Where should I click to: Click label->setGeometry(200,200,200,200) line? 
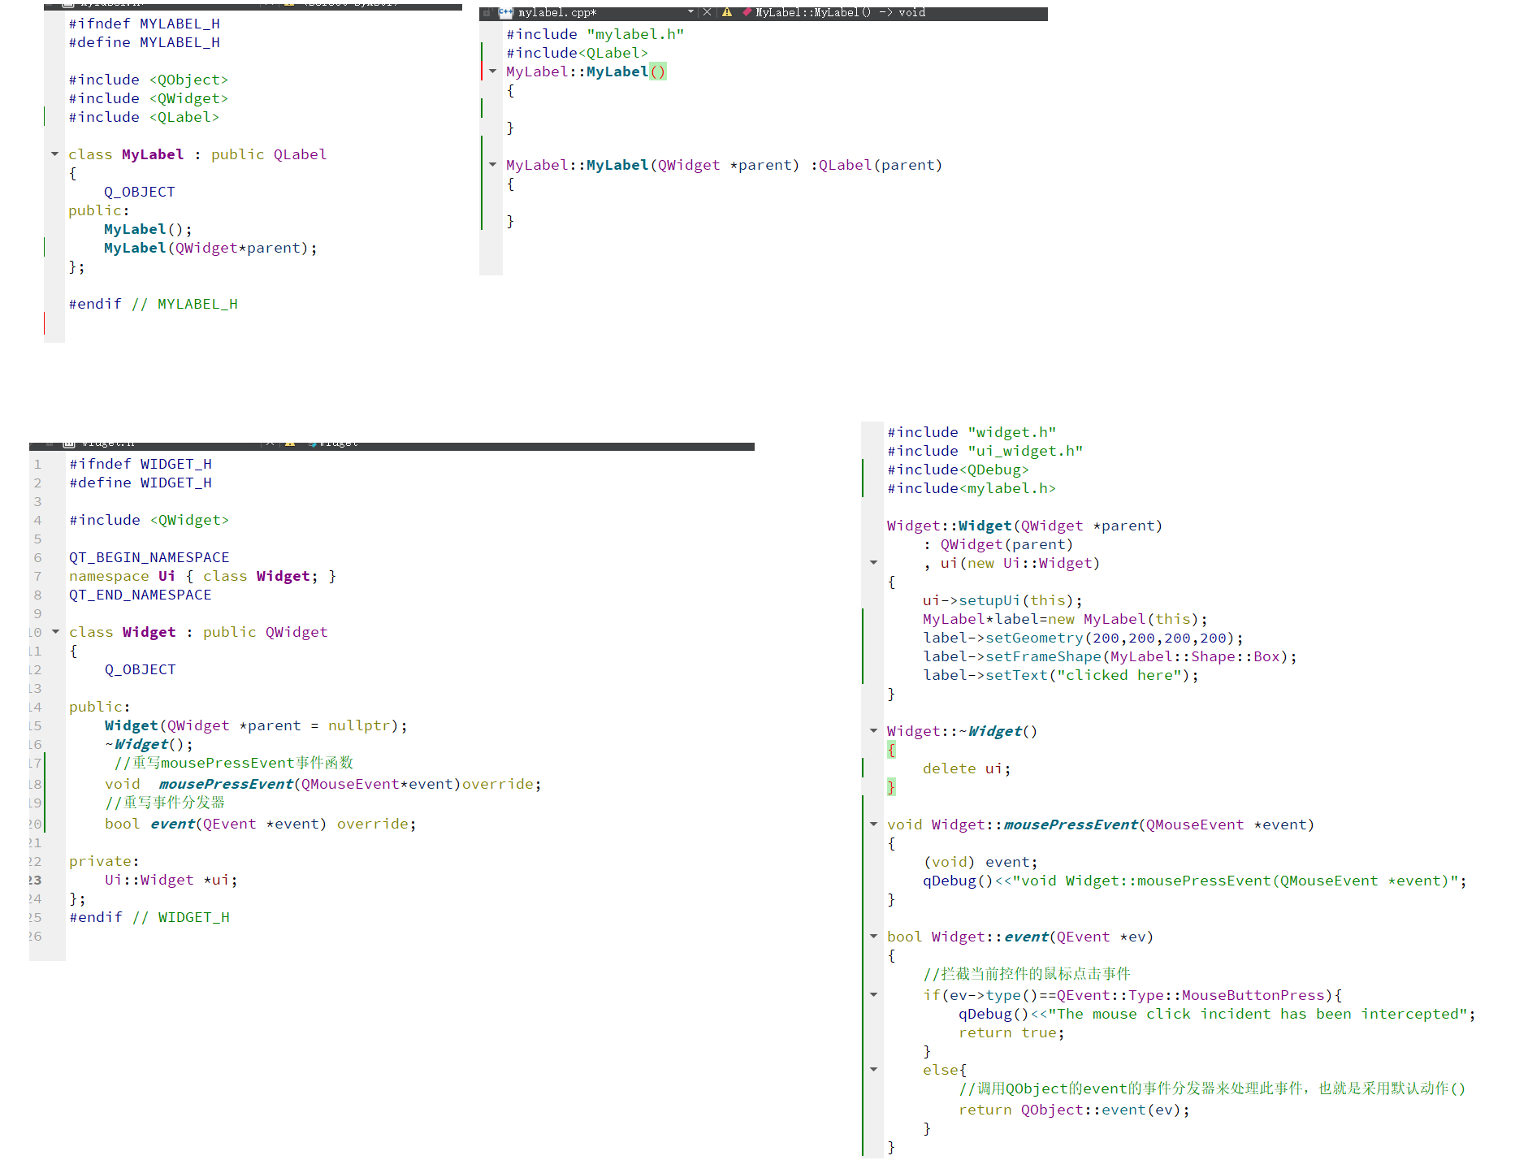pos(1083,638)
